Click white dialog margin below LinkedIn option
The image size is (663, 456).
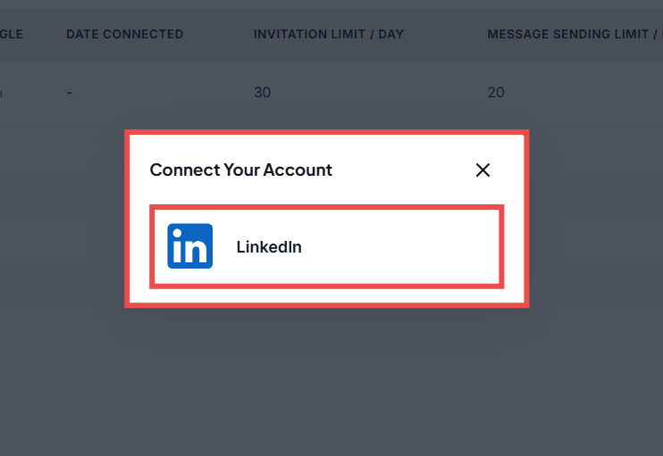pyautogui.click(x=326, y=296)
